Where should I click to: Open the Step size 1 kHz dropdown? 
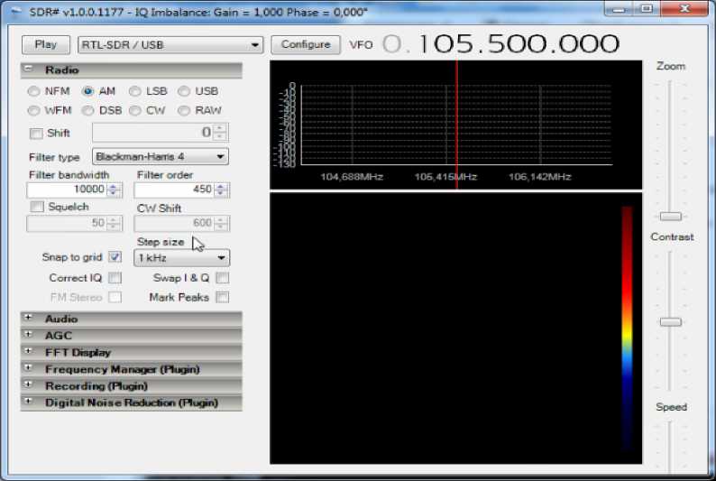[181, 258]
